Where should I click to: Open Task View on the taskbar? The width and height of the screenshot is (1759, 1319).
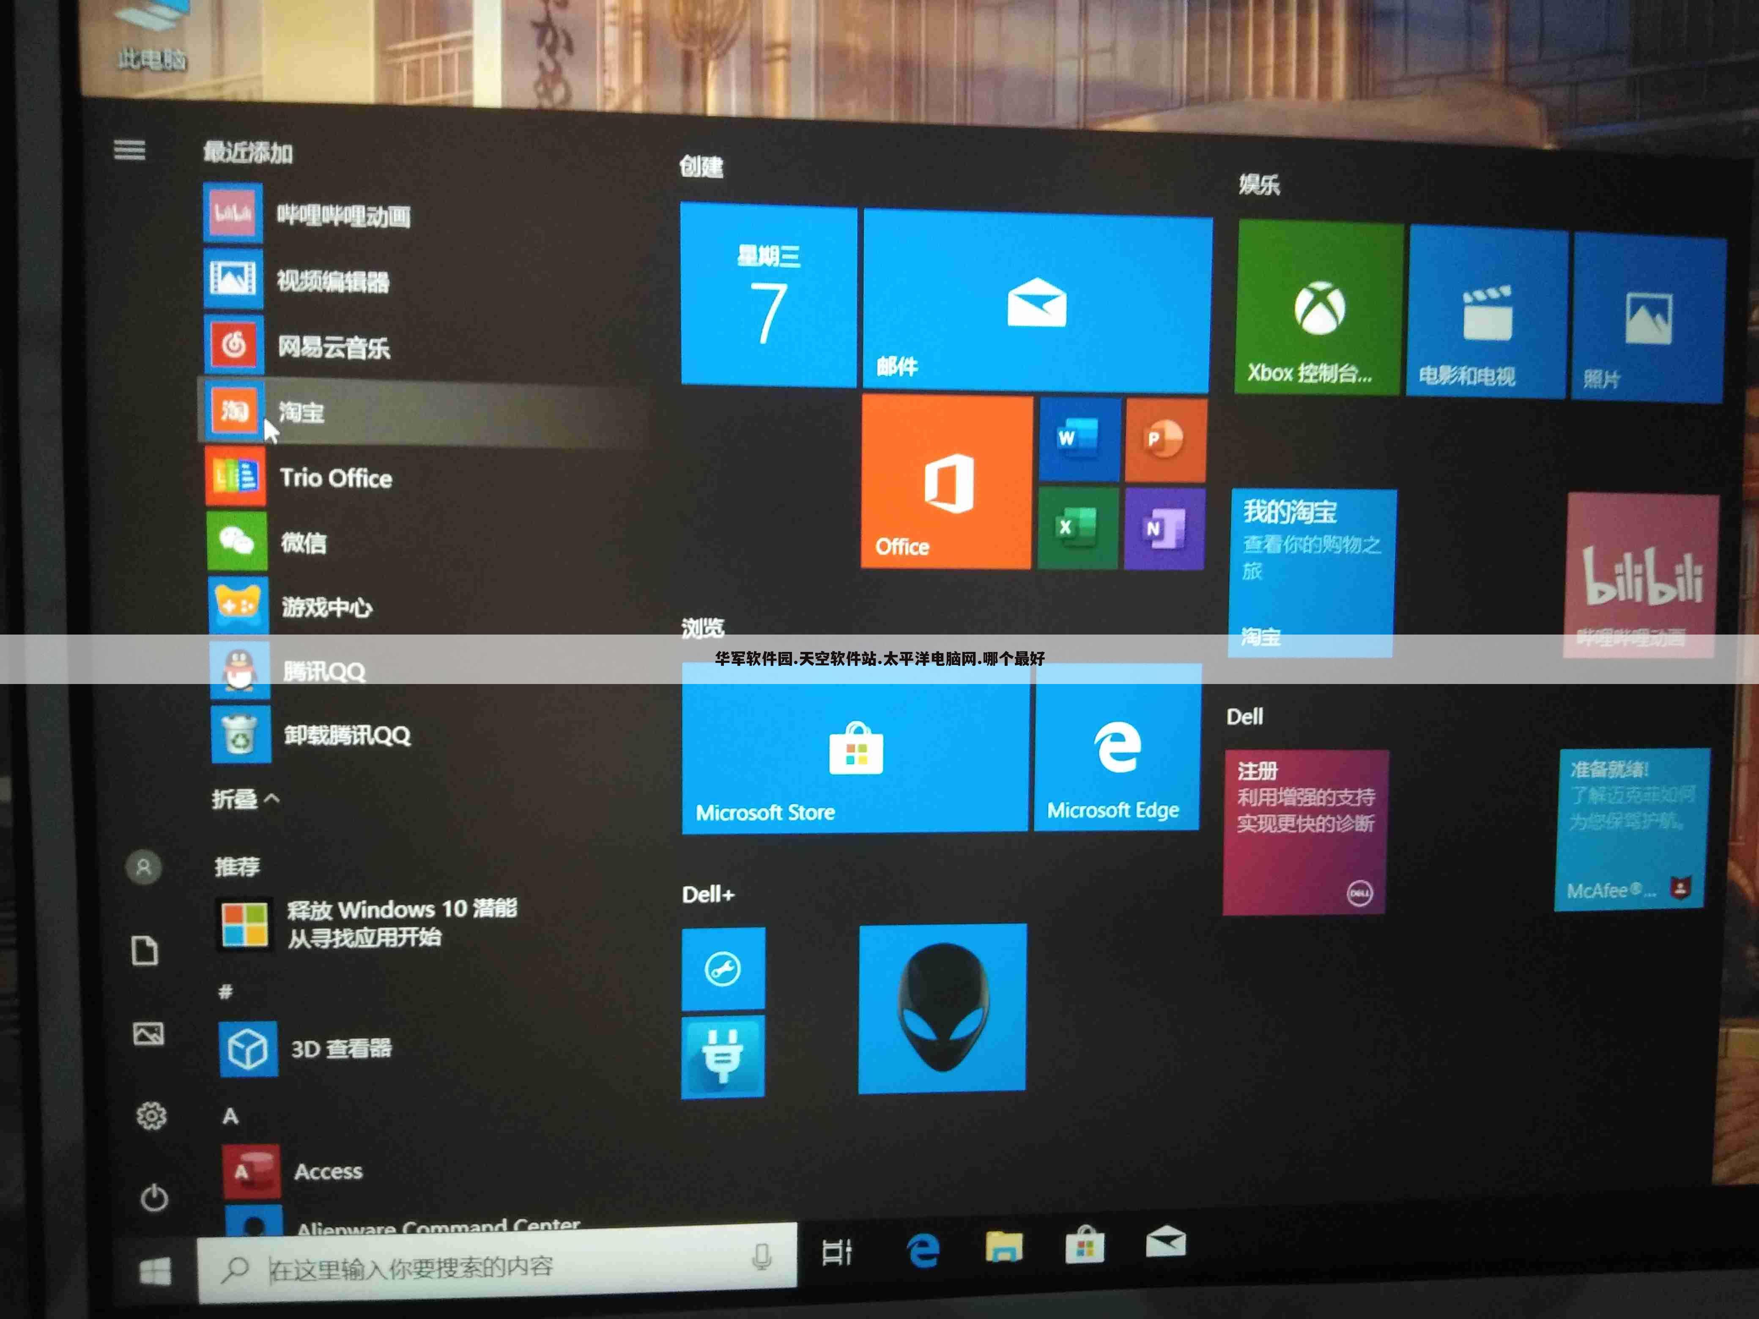coord(836,1252)
